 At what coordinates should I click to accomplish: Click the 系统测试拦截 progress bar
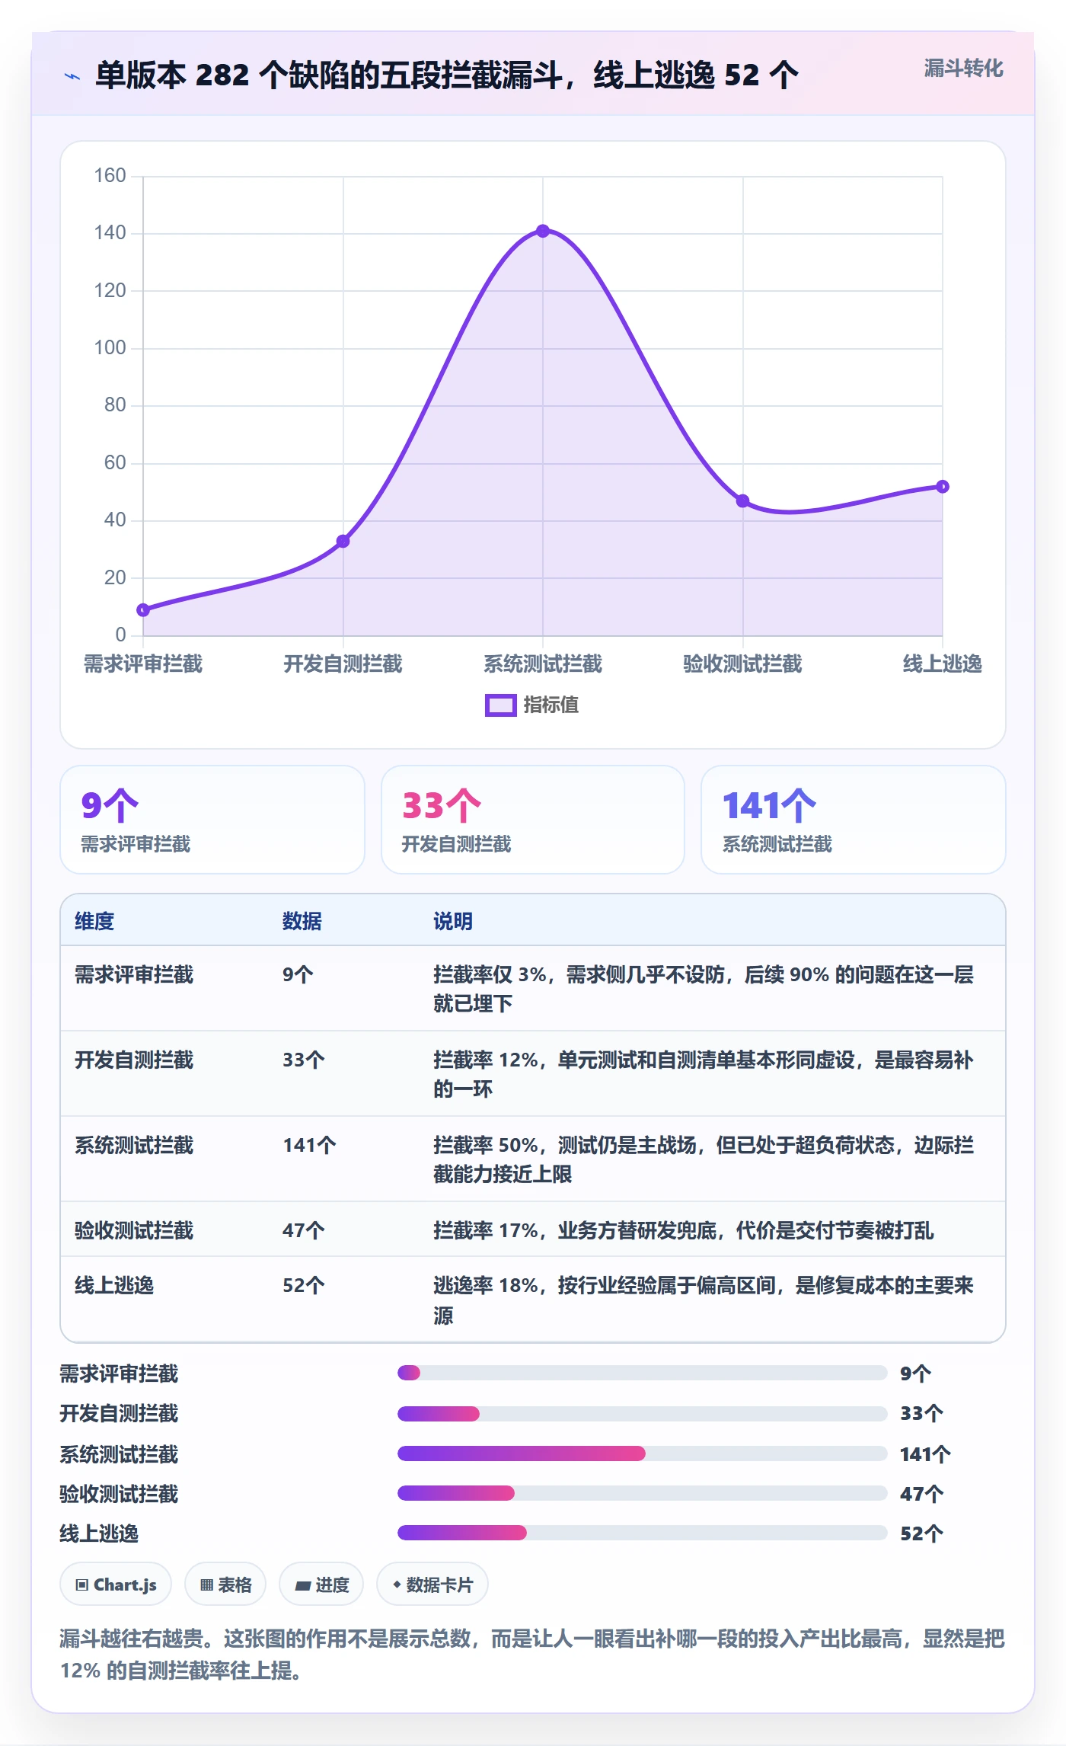click(x=642, y=1453)
